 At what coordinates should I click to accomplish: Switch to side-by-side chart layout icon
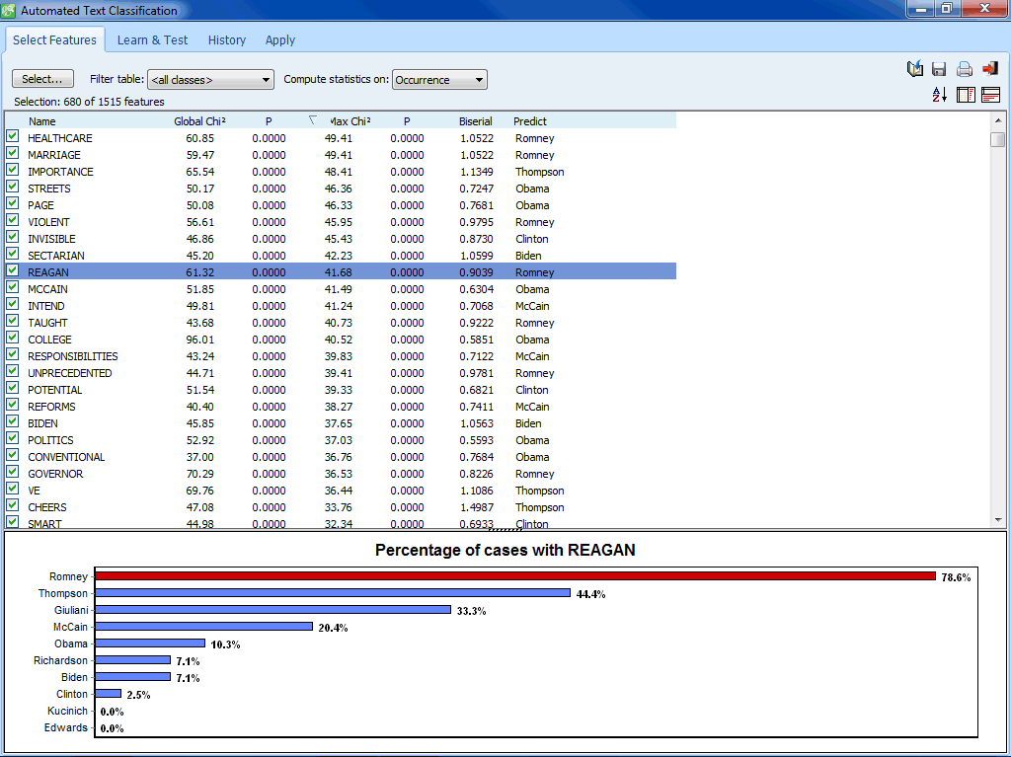[966, 95]
